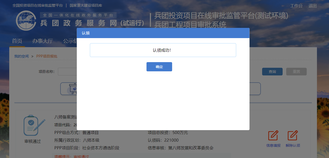Go to 我的空间 breadcrumb

point(22,56)
